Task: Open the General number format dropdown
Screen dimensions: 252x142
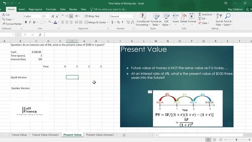Action: [133, 16]
